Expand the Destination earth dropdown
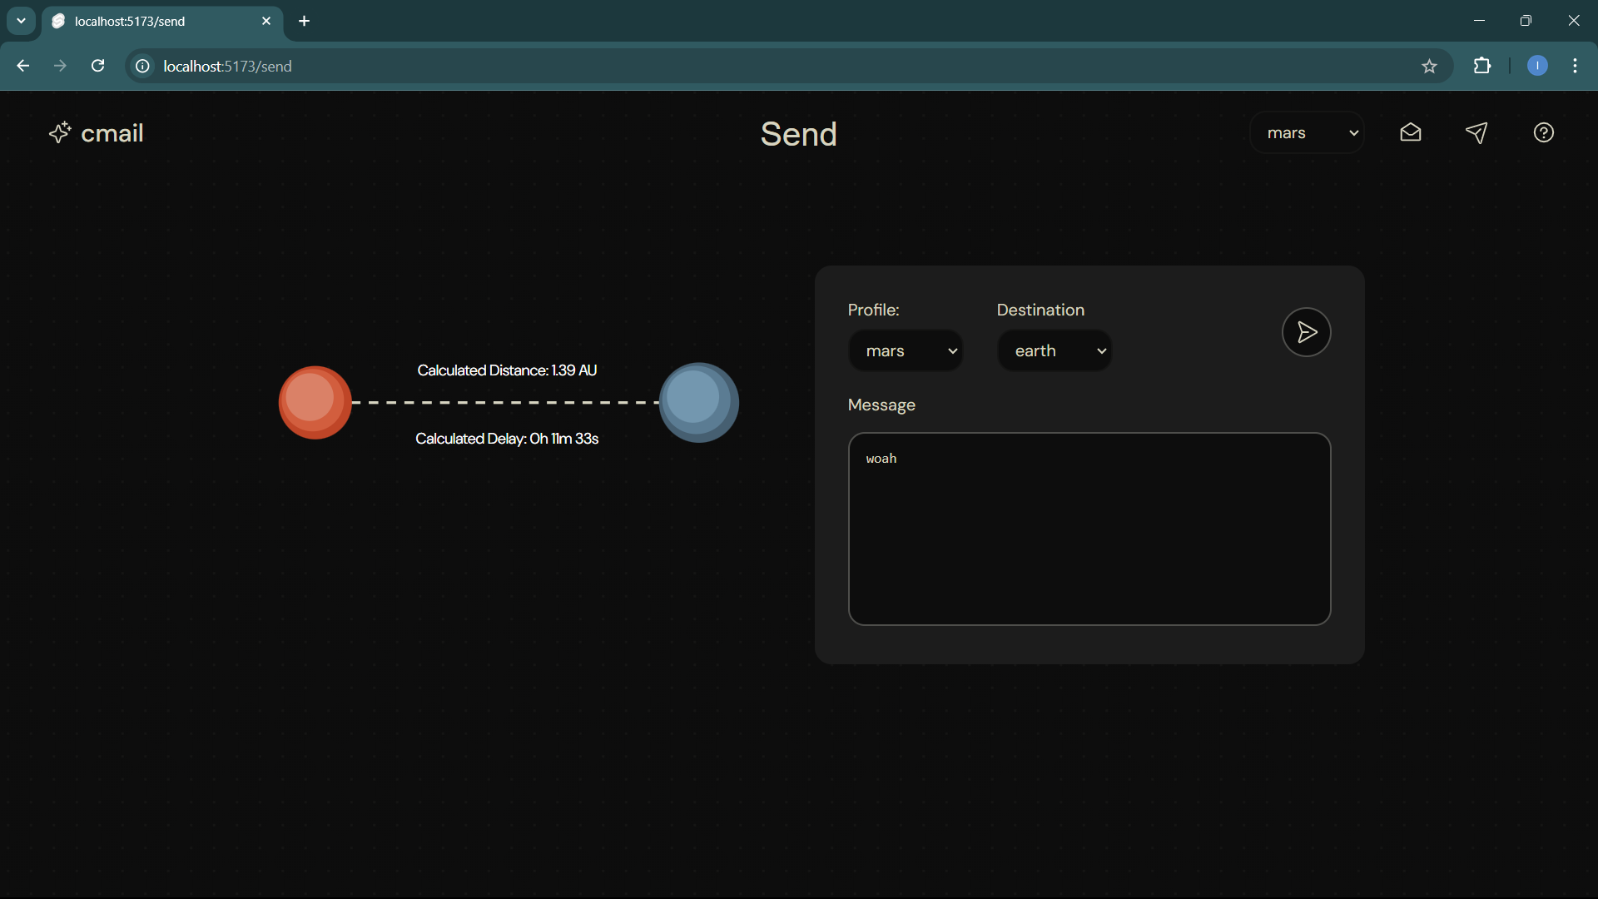This screenshot has height=899, width=1598. (1055, 351)
